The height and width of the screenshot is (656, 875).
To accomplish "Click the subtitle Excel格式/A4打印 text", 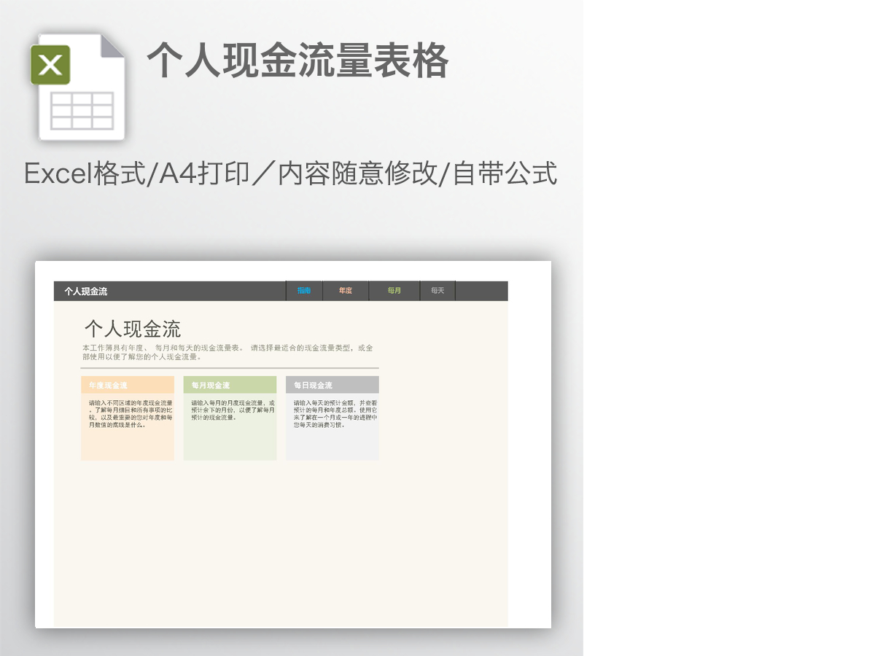I will click(x=290, y=173).
